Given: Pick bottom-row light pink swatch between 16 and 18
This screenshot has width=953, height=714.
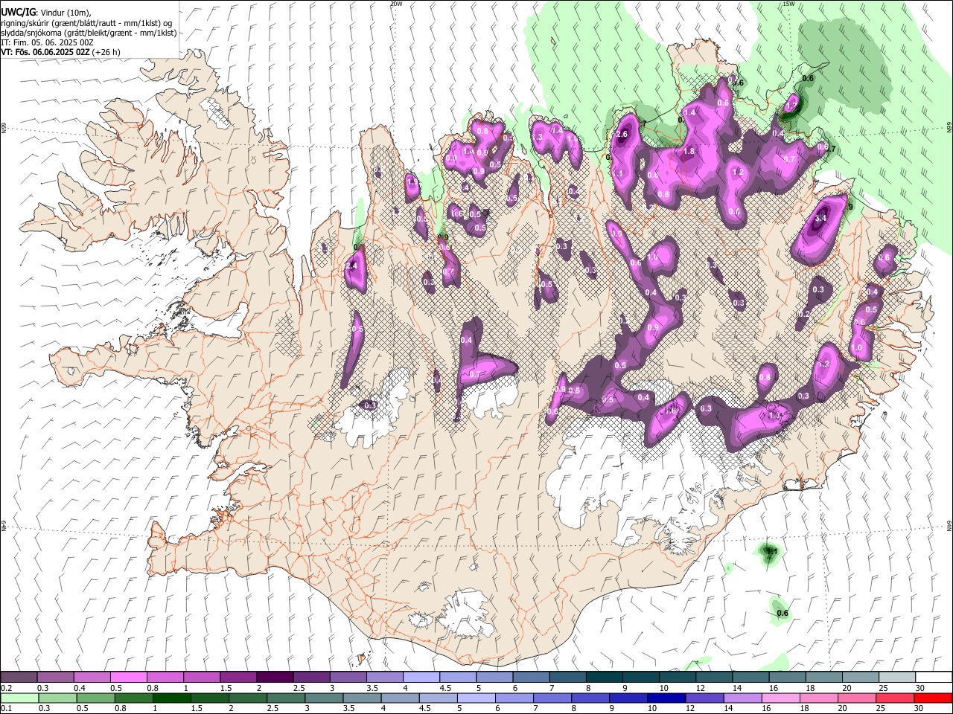Looking at the screenshot, I should (x=781, y=698).
